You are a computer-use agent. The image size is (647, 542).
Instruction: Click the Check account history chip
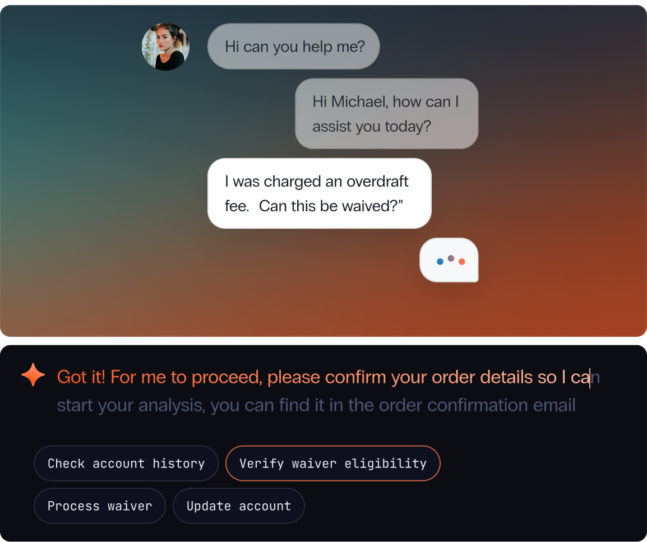[x=126, y=463]
